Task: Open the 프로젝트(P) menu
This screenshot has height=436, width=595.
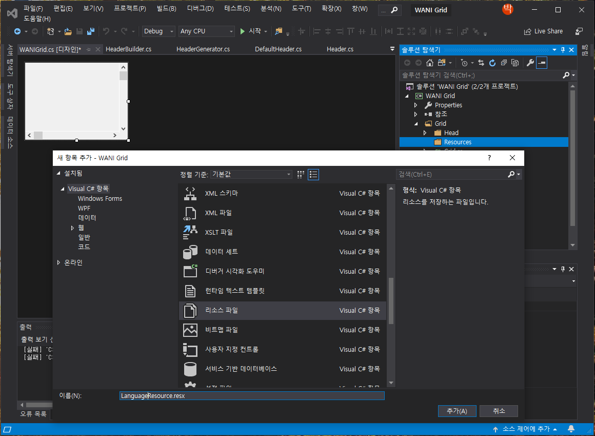Action: coord(130,9)
